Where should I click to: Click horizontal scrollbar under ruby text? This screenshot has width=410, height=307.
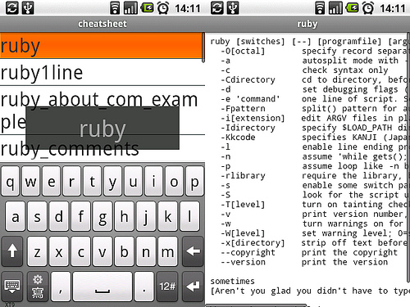pos(256,305)
